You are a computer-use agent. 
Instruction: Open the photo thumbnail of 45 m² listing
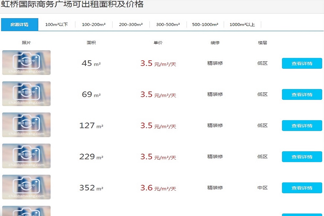tap(27, 63)
